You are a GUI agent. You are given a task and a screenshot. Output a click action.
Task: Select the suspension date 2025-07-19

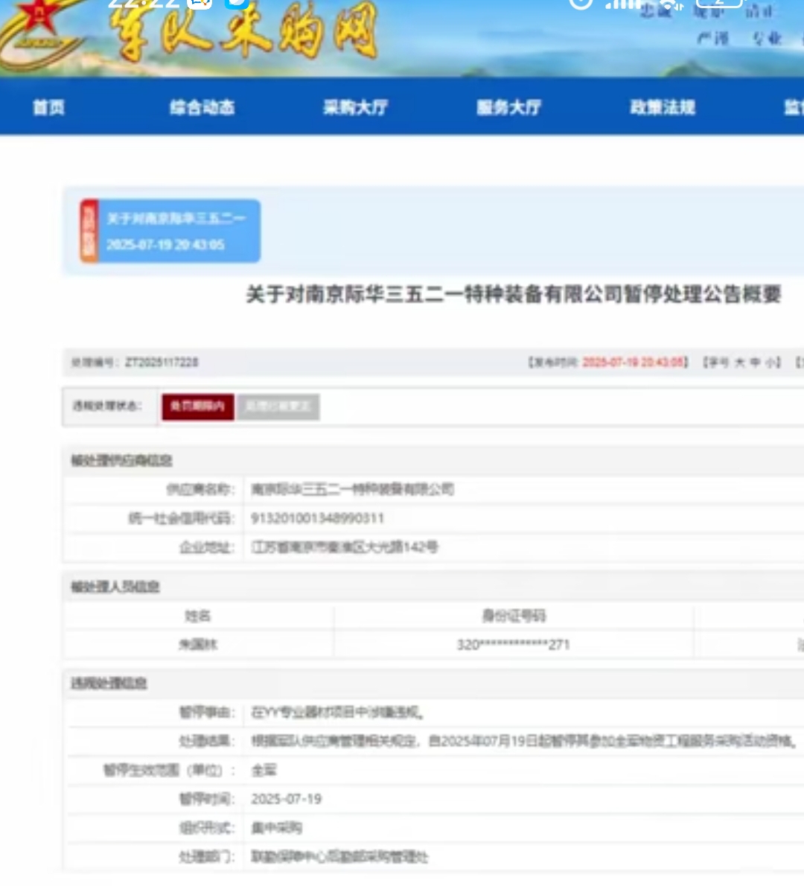click(287, 799)
